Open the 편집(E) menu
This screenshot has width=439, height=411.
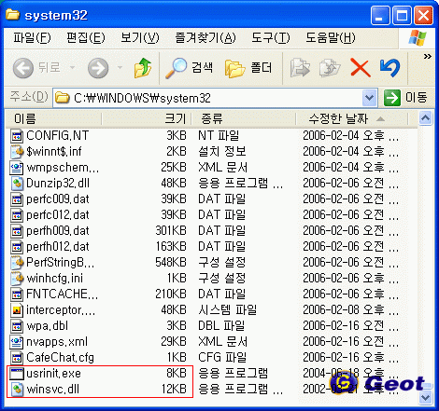click(x=86, y=38)
